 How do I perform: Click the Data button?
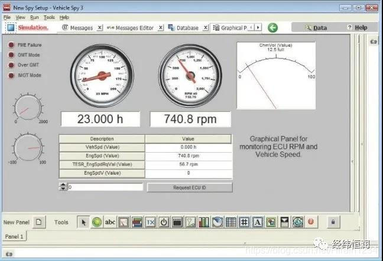click(316, 28)
